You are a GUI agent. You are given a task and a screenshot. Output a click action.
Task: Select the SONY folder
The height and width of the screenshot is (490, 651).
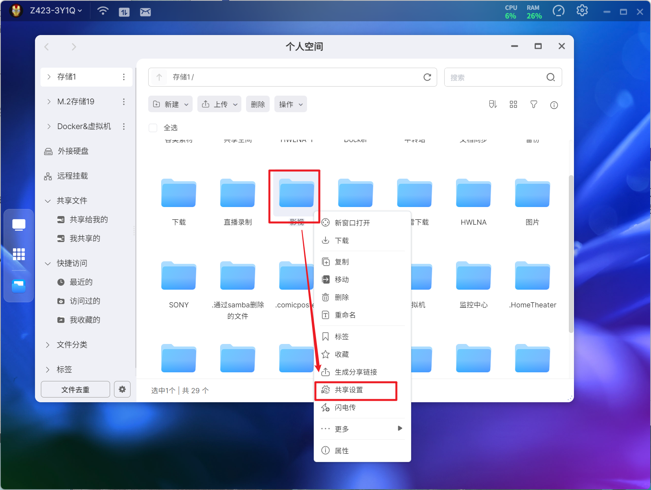pyautogui.click(x=179, y=276)
